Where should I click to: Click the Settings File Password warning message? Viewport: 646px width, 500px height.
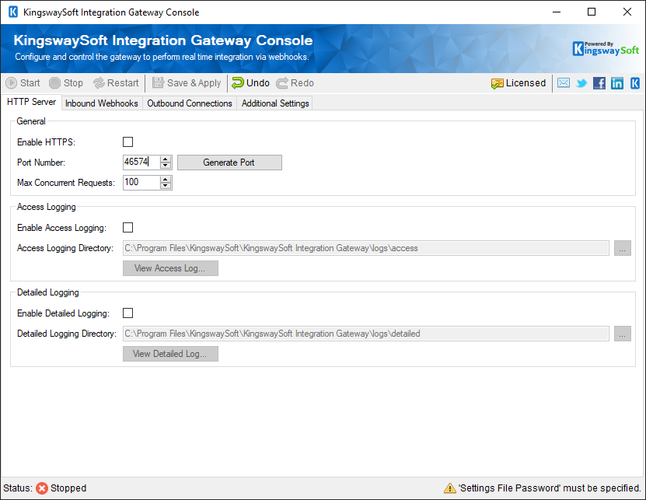(x=550, y=488)
